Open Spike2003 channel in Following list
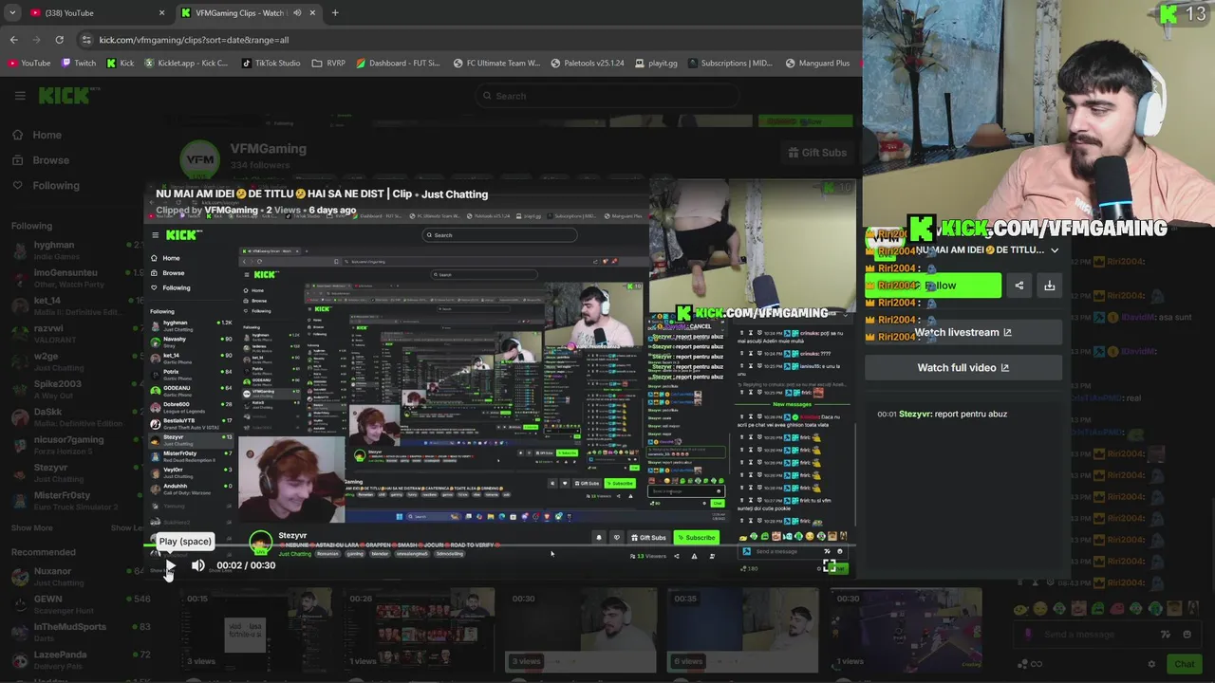Screen dimensions: 1215x683 pos(79,388)
